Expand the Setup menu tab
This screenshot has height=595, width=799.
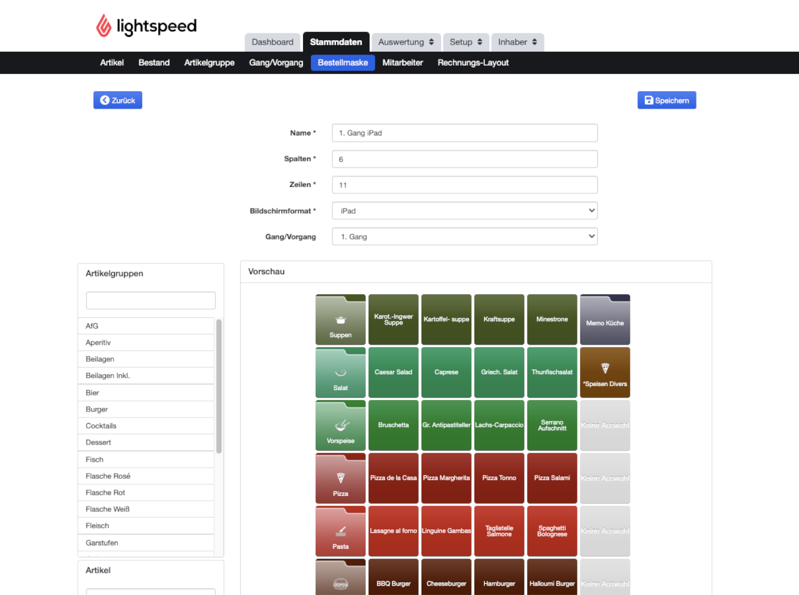pos(466,42)
